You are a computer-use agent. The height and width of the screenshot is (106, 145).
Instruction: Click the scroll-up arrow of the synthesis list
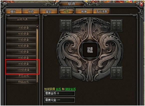pyautogui.click(x=37, y=27)
